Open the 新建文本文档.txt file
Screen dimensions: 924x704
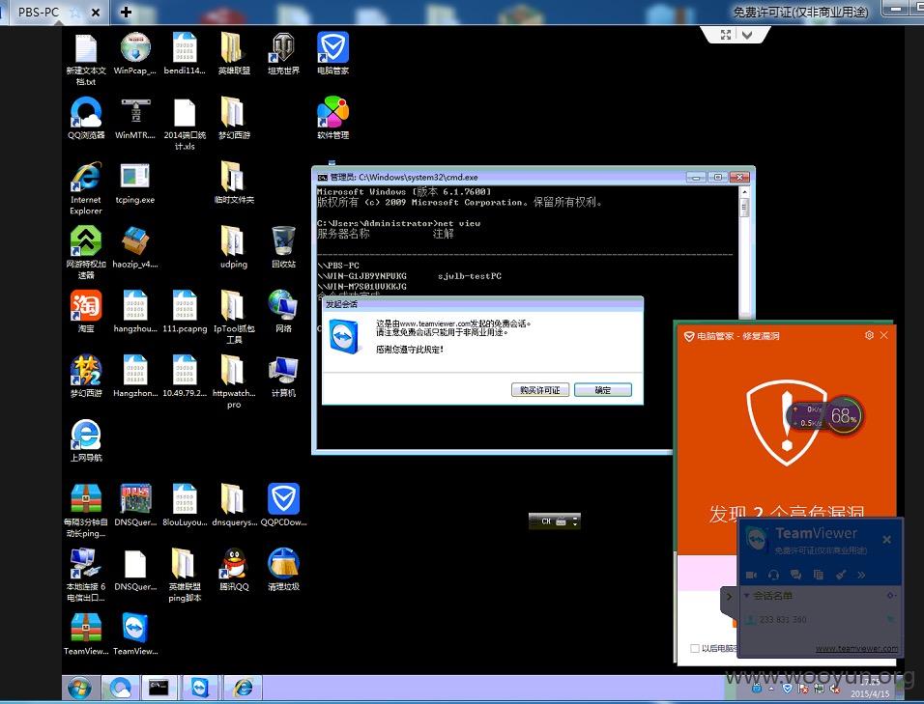coord(86,59)
